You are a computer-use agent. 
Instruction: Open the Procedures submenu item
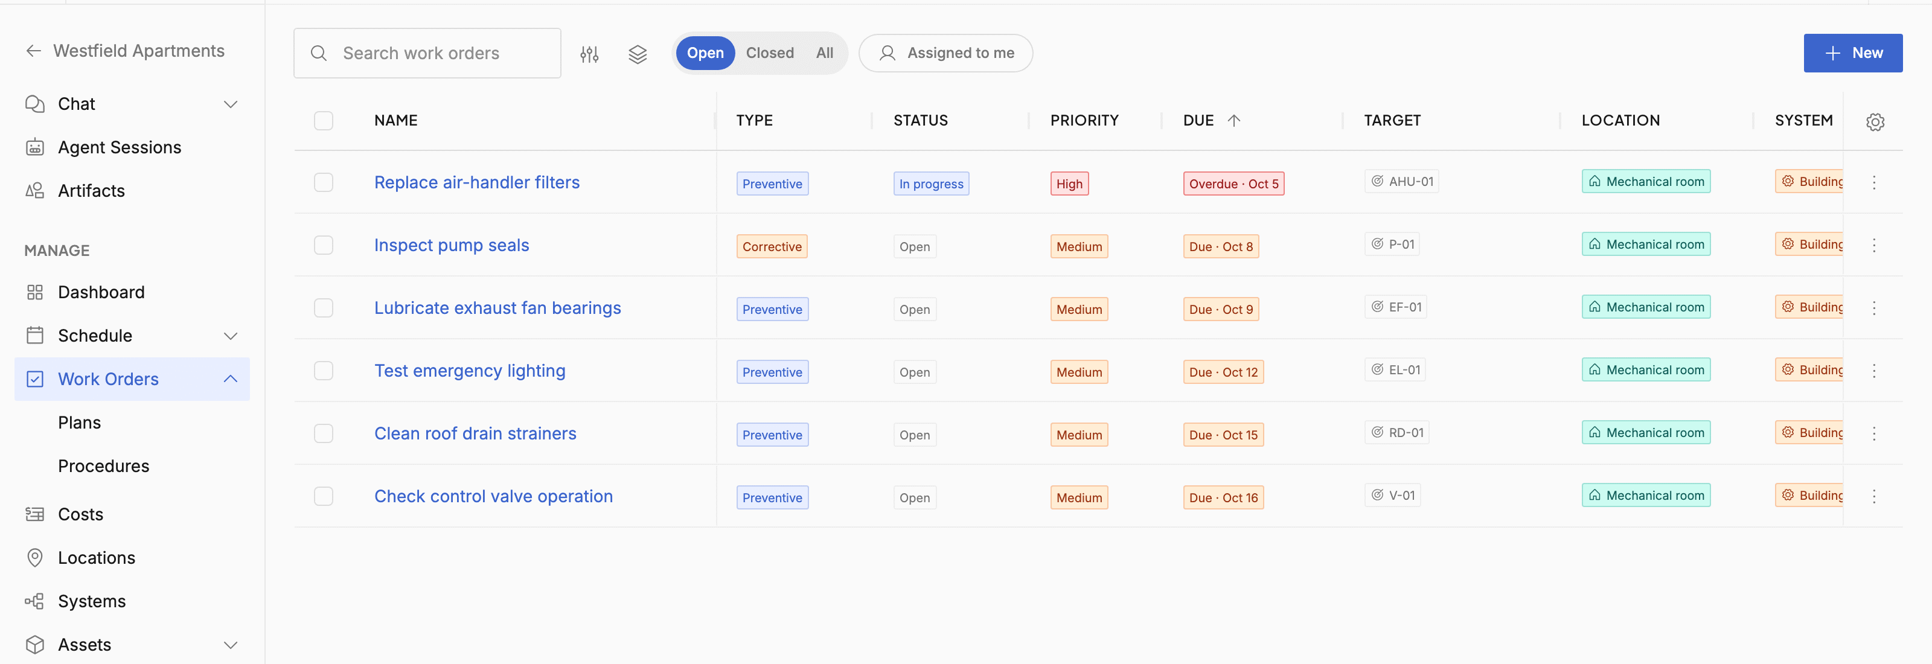click(x=103, y=466)
